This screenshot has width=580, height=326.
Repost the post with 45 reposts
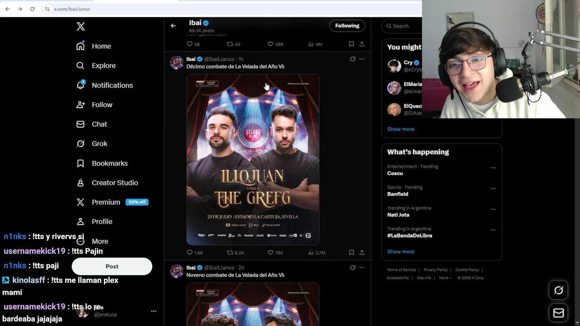pyautogui.click(x=233, y=44)
